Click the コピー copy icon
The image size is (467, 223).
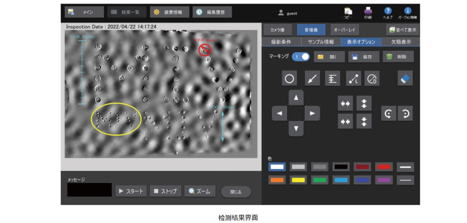pos(348,13)
